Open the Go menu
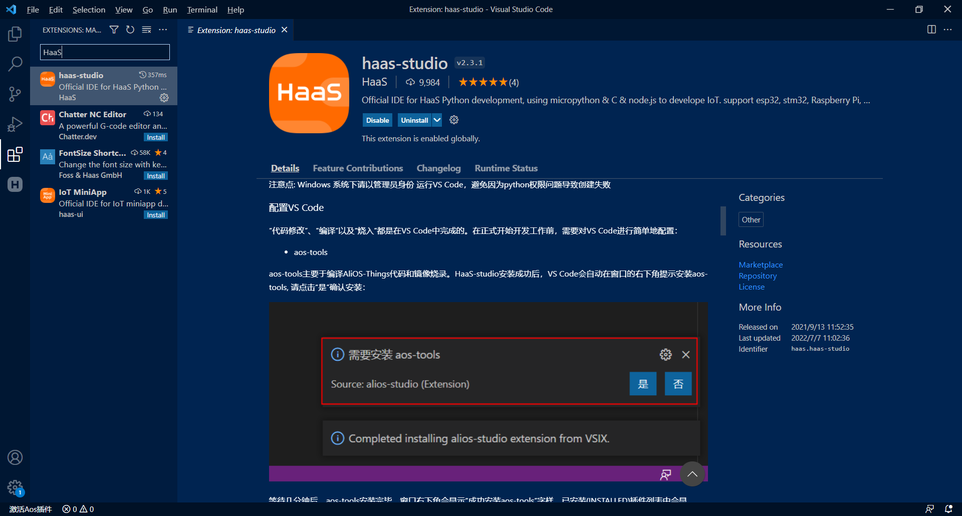The width and height of the screenshot is (962, 516). click(148, 10)
